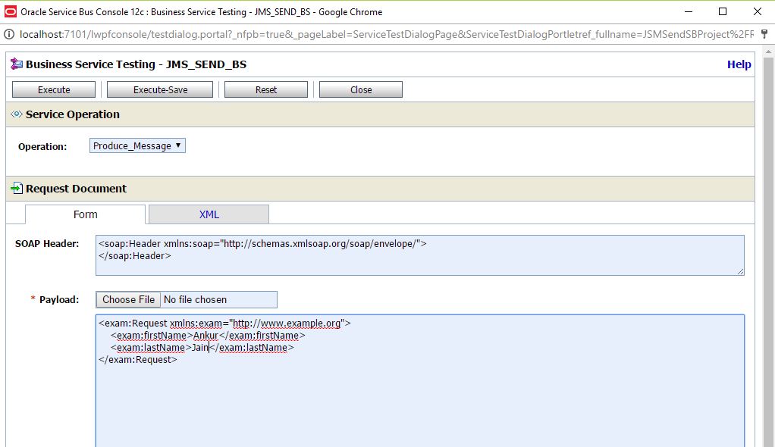Screen dimensions: 775x447
Task: Select the Form tab
Action: tap(86, 214)
